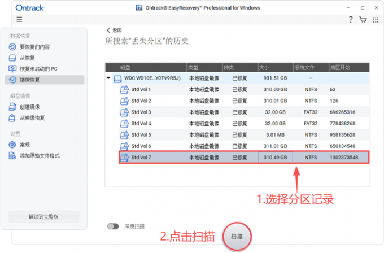
Task: Click the Std Vol 4 volume icon
Action: 124,124
